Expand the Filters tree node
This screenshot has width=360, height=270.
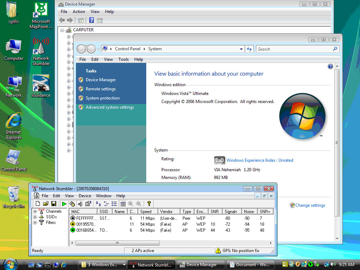coord(35,223)
